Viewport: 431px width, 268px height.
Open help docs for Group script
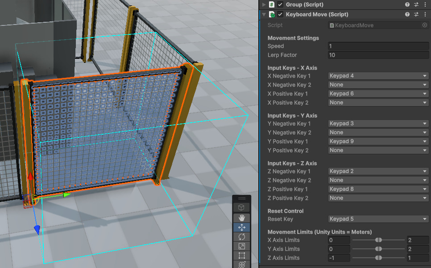click(407, 4)
